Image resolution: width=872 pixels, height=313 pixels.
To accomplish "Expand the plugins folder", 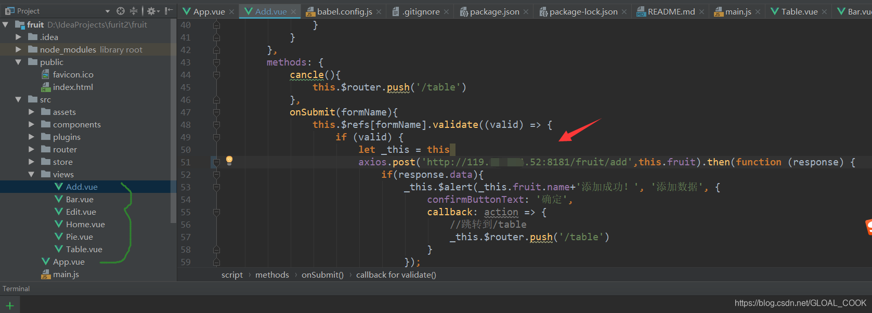I will 32,137.
